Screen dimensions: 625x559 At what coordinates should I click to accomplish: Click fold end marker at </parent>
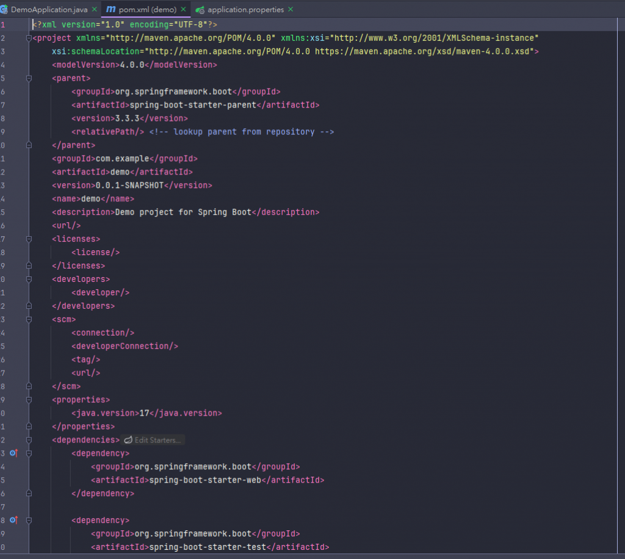point(29,145)
